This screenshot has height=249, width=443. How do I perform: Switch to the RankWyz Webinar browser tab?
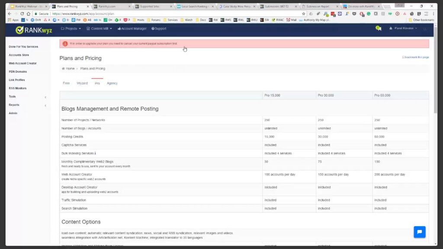pyautogui.click(x=28, y=6)
